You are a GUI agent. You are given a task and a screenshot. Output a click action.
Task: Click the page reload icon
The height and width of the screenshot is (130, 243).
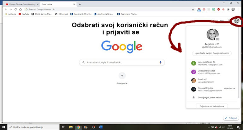(x=20, y=9)
